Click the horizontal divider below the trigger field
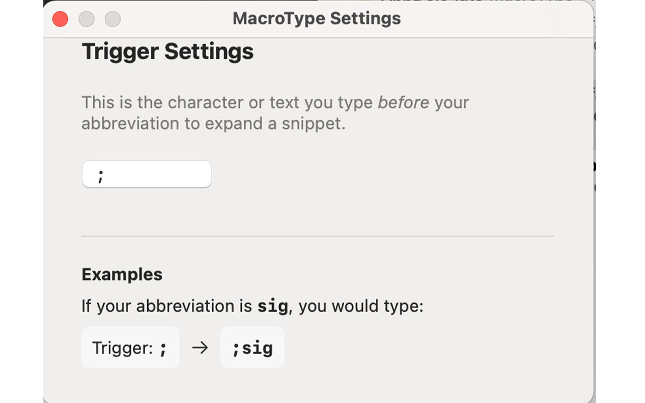Image resolution: width=645 pixels, height=403 pixels. (x=317, y=236)
